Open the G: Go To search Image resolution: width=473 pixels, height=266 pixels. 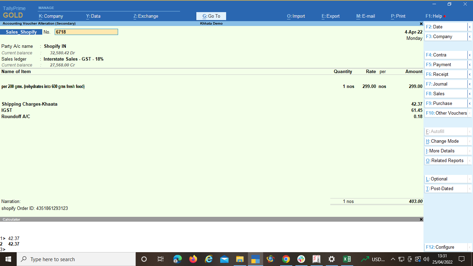(x=211, y=16)
